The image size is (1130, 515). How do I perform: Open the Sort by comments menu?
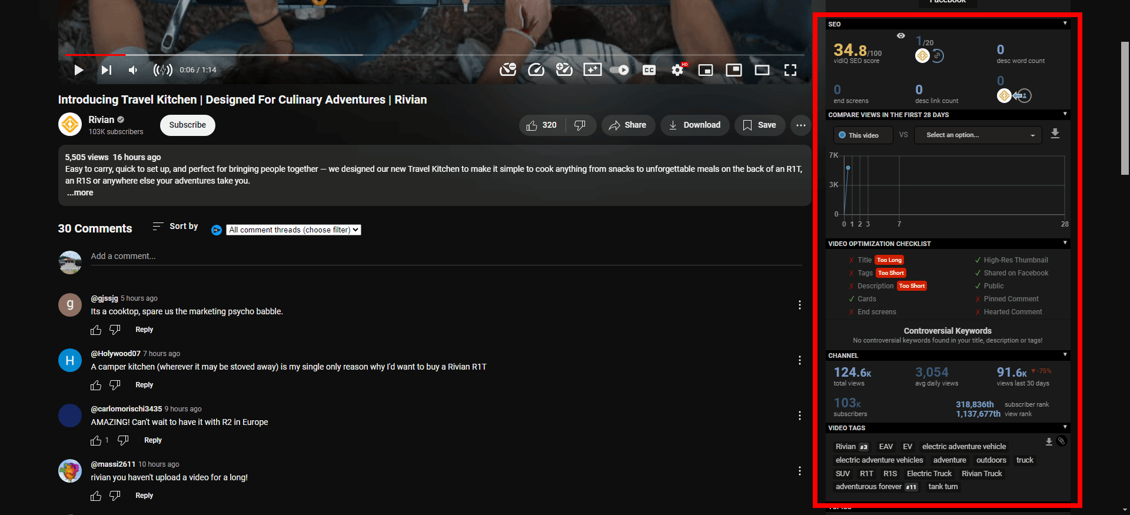pos(175,226)
